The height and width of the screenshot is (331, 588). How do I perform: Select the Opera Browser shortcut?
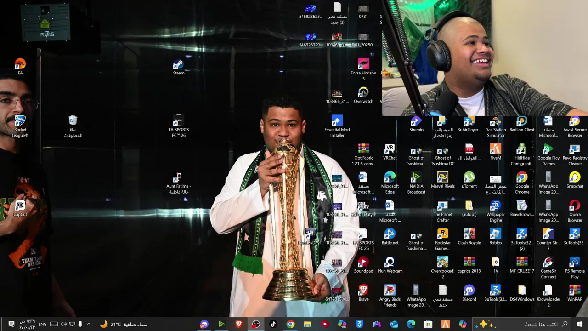click(575, 211)
